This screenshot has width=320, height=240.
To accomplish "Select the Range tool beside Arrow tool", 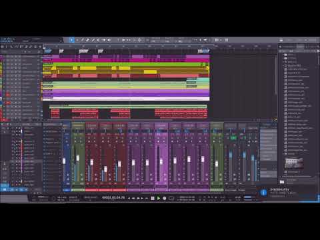I will pos(77,40).
